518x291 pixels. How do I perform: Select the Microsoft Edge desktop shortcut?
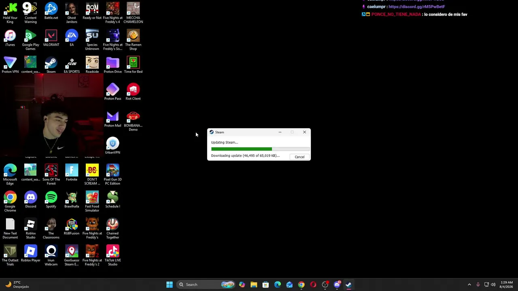click(x=10, y=175)
